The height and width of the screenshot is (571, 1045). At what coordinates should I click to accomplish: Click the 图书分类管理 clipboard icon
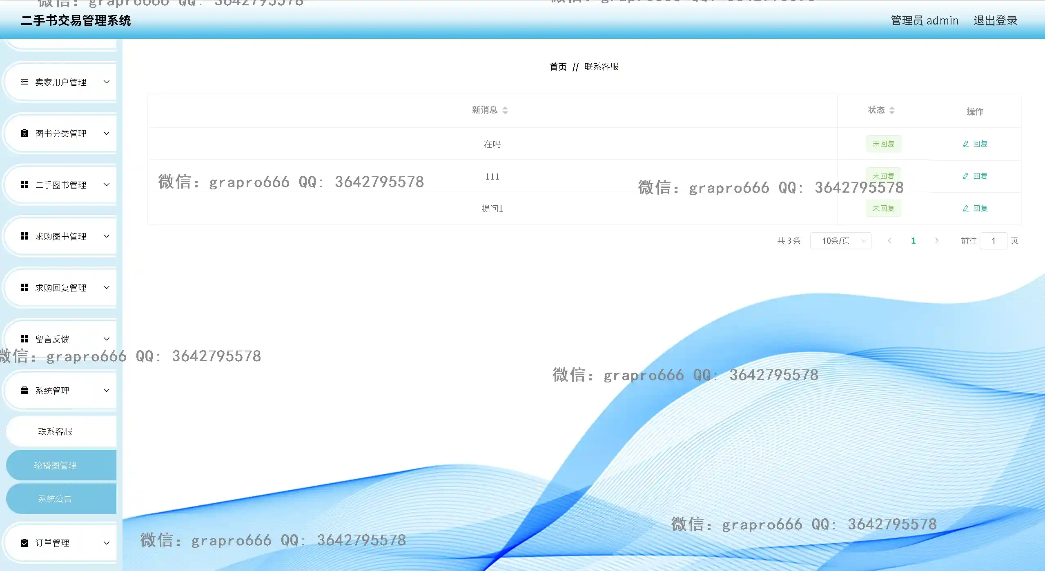tap(25, 133)
